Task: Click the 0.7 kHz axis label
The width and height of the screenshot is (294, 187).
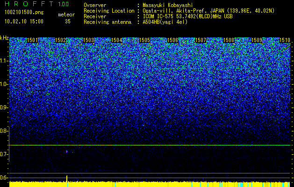Action: pyautogui.click(x=3, y=154)
